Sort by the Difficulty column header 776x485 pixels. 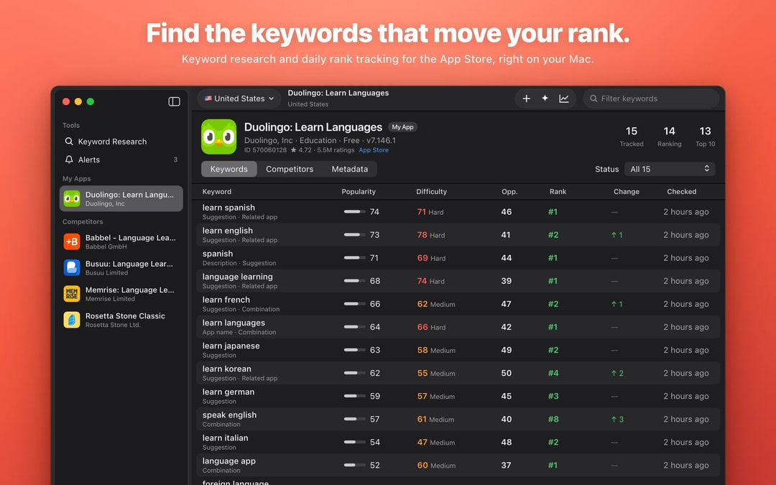tap(432, 192)
